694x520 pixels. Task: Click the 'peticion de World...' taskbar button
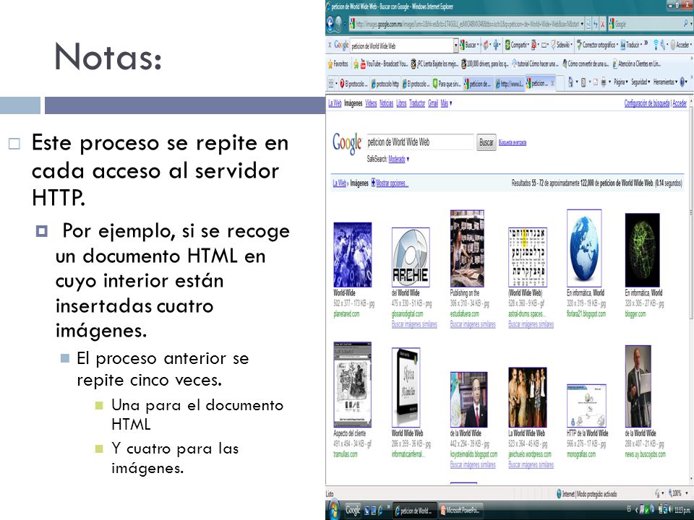click(x=414, y=511)
